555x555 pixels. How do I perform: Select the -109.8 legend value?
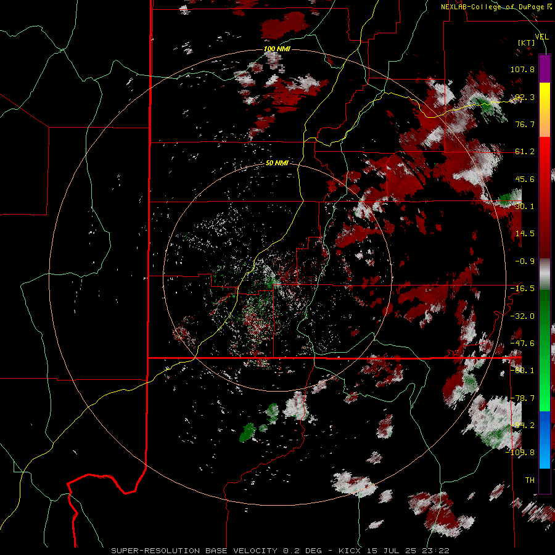(520, 453)
